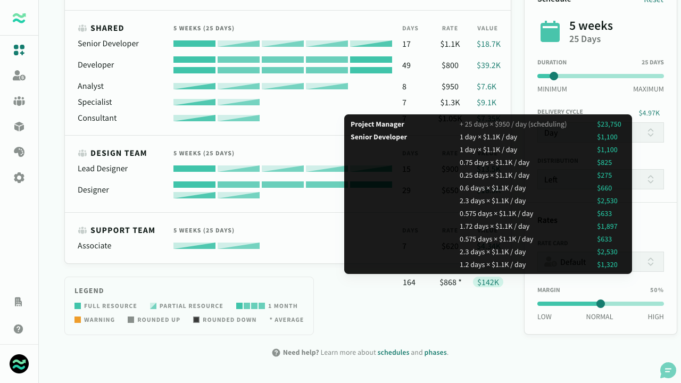Open the chat support bubble icon
The height and width of the screenshot is (383, 681).
(668, 370)
